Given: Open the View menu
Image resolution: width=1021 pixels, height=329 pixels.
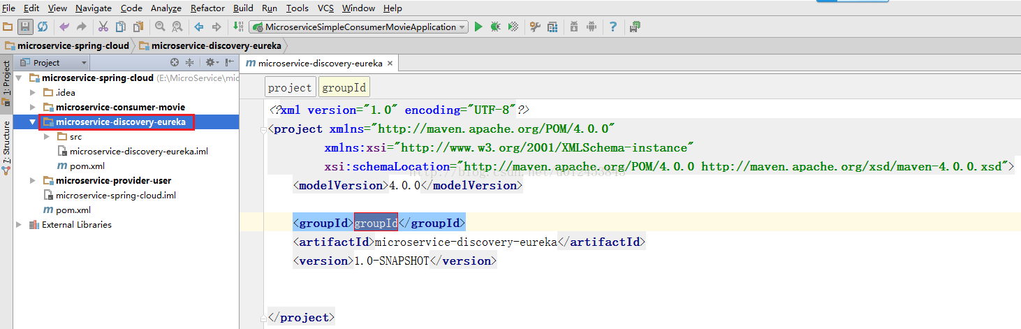Looking at the screenshot, I should coord(57,8).
